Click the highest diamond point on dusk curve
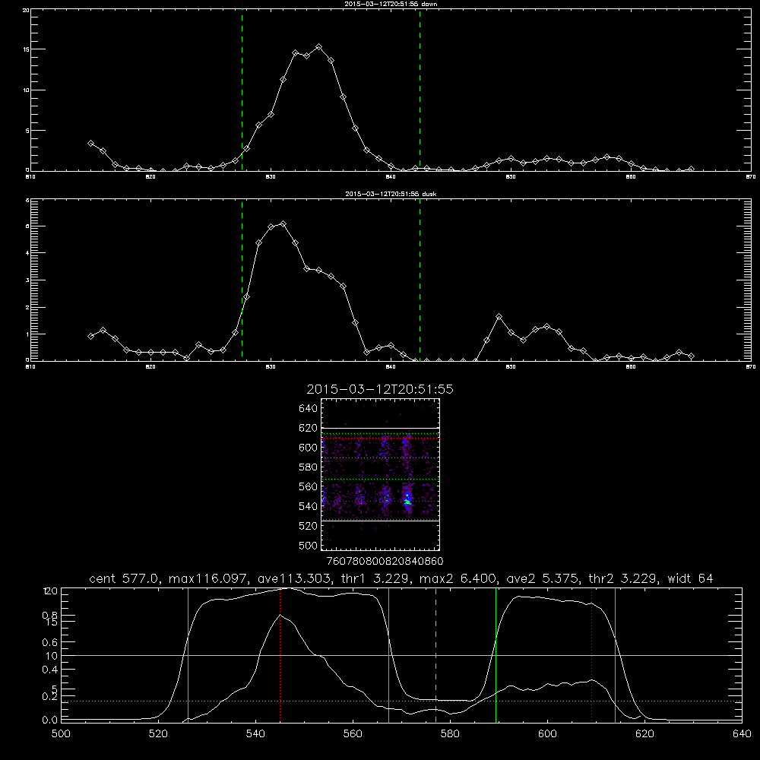The width and height of the screenshot is (760, 760). tap(283, 224)
